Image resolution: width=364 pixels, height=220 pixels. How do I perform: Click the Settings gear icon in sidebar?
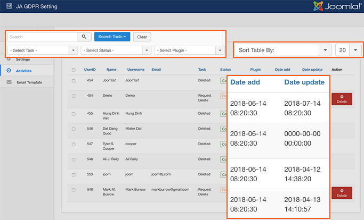(9, 60)
